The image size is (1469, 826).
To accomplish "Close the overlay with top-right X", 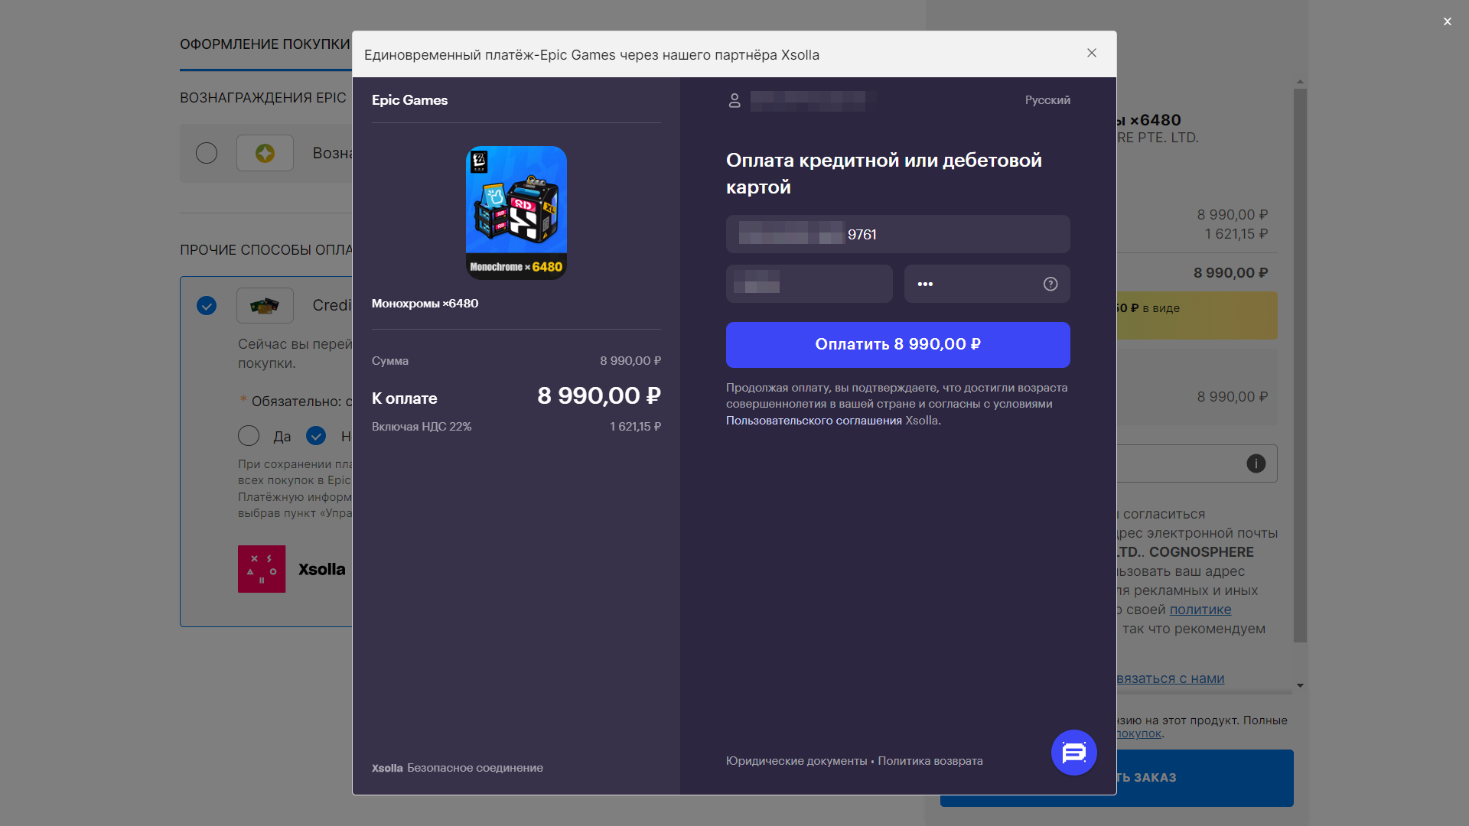I will [1447, 21].
